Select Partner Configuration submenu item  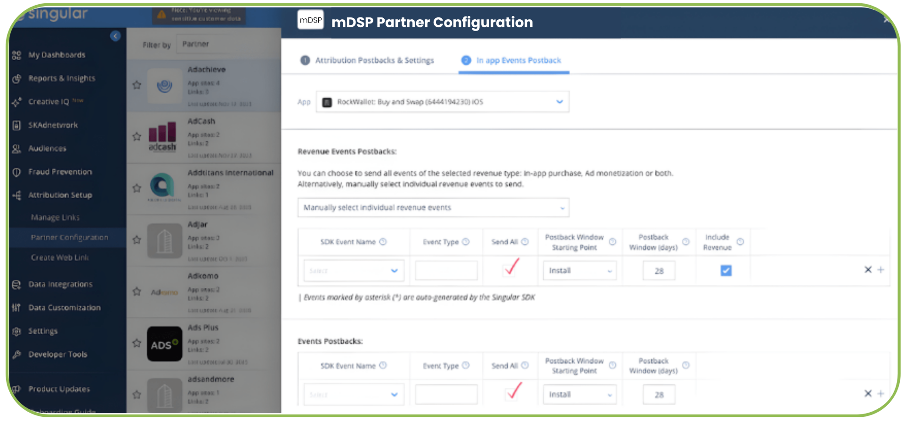pyautogui.click(x=69, y=238)
